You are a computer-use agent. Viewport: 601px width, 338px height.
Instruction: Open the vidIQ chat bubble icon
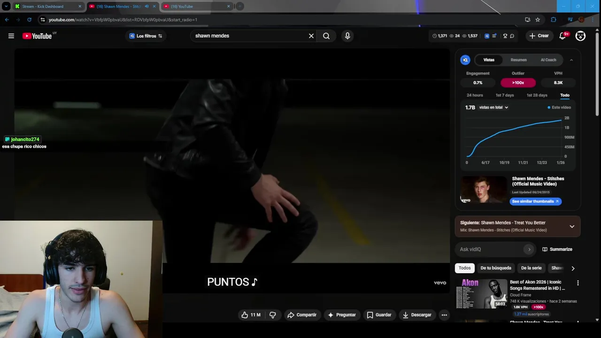tap(512, 36)
